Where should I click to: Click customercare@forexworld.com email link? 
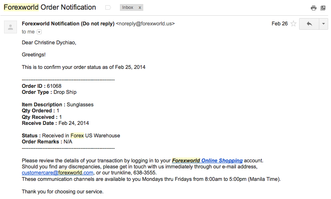(57, 173)
